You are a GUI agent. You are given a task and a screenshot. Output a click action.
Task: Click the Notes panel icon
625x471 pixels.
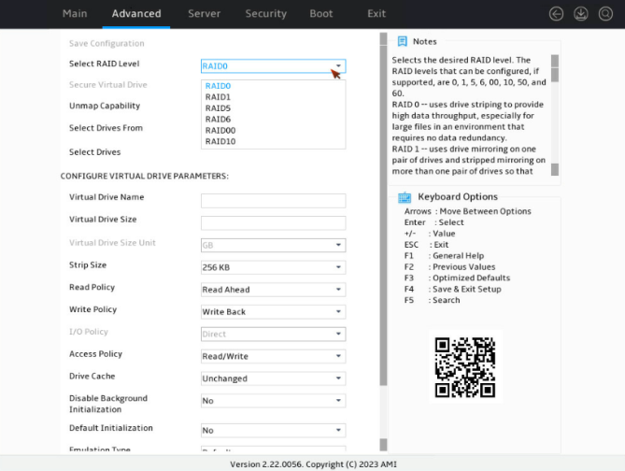tap(402, 41)
